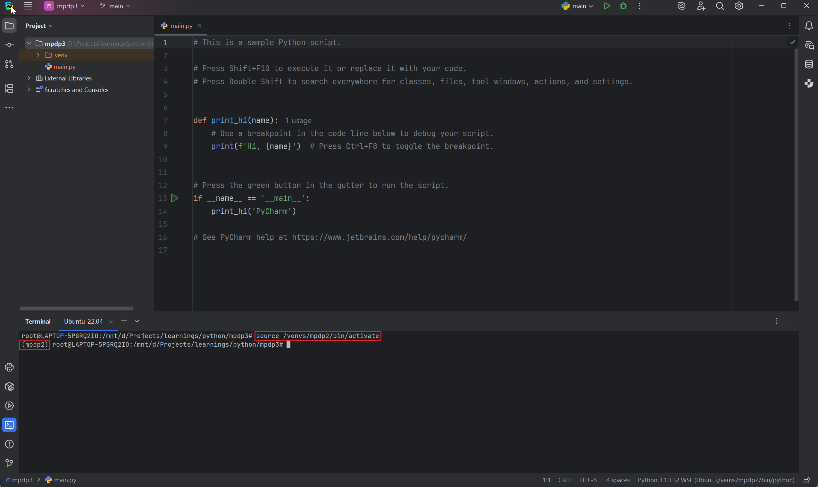Open the Database tool window

809,64
